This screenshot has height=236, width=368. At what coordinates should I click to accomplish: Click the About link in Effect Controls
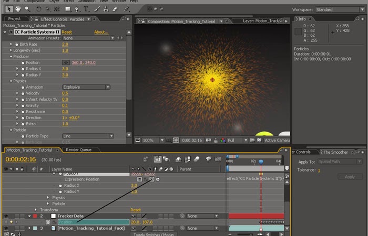pyautogui.click(x=101, y=32)
